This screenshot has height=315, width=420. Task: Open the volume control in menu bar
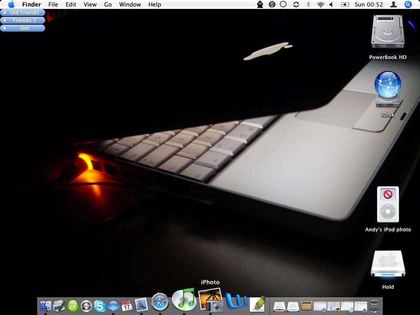(331, 4)
